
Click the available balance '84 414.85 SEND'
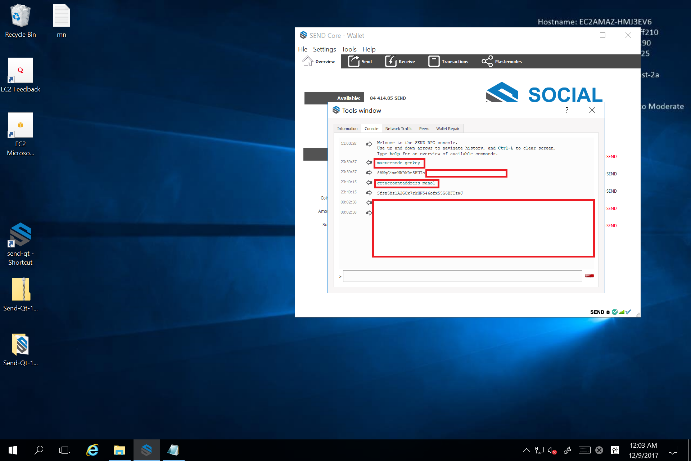(388, 98)
